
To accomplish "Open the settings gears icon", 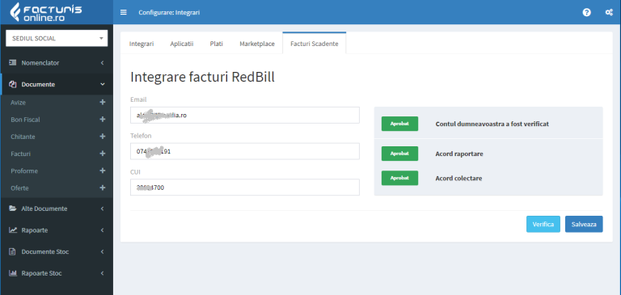I will pos(609,12).
